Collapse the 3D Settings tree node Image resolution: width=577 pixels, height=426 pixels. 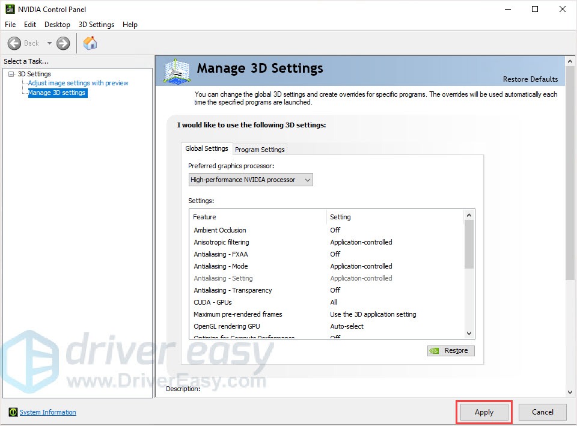click(x=11, y=74)
